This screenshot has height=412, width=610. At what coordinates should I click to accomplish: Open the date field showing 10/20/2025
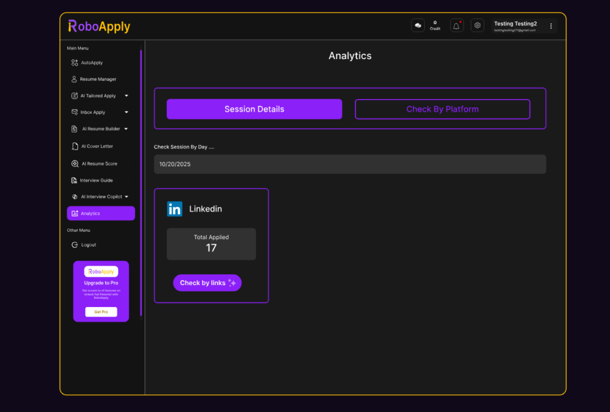[350, 164]
